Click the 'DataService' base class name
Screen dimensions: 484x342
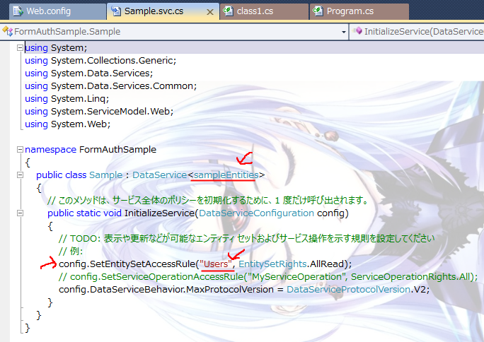160,175
